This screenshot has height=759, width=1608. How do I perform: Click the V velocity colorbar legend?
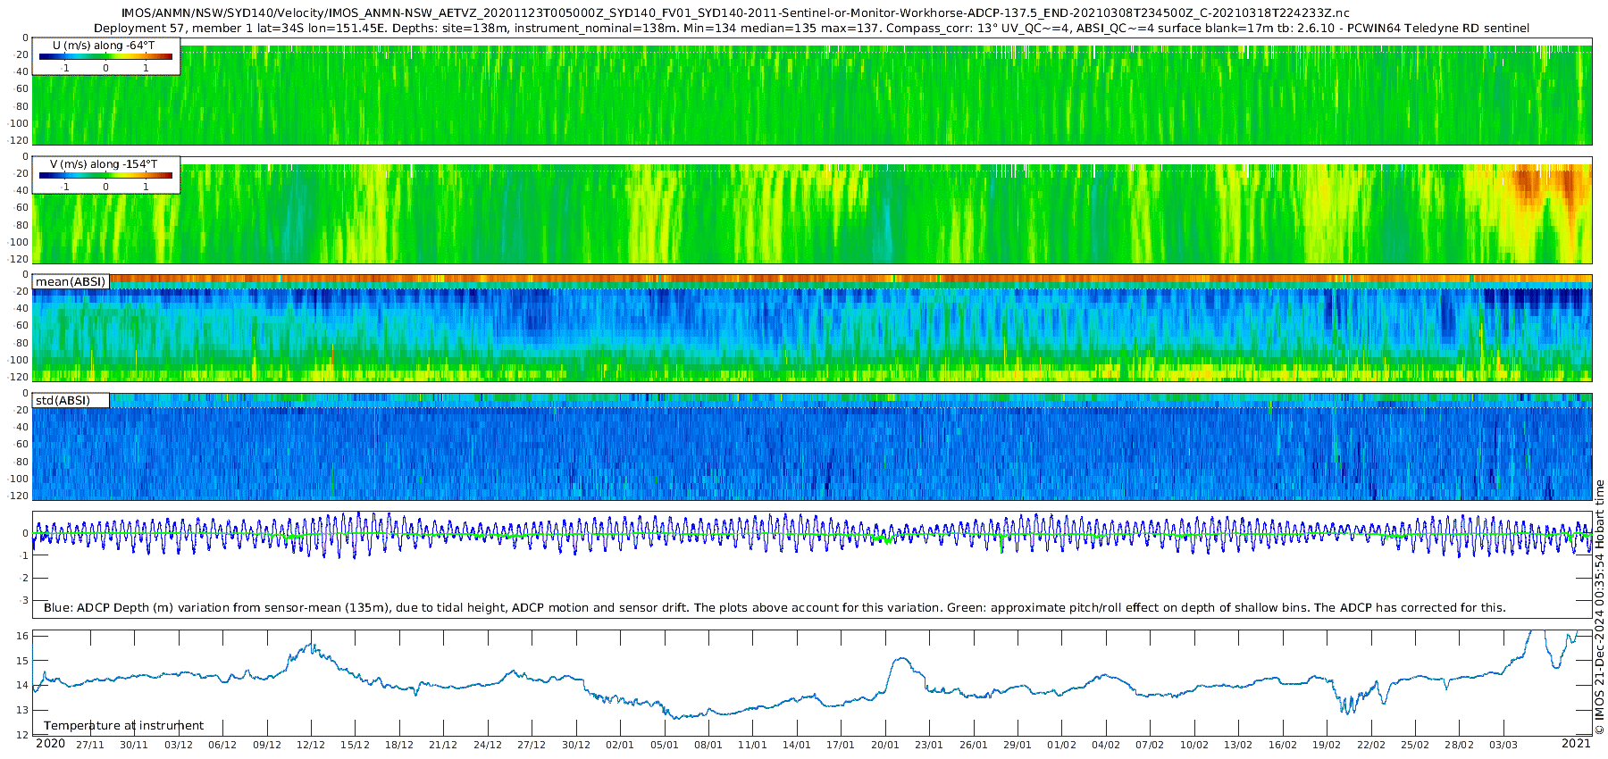point(105,175)
